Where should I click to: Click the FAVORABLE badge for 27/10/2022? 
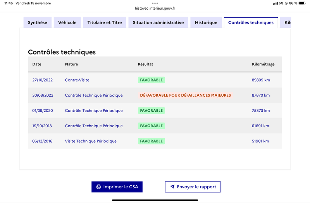[152, 80]
